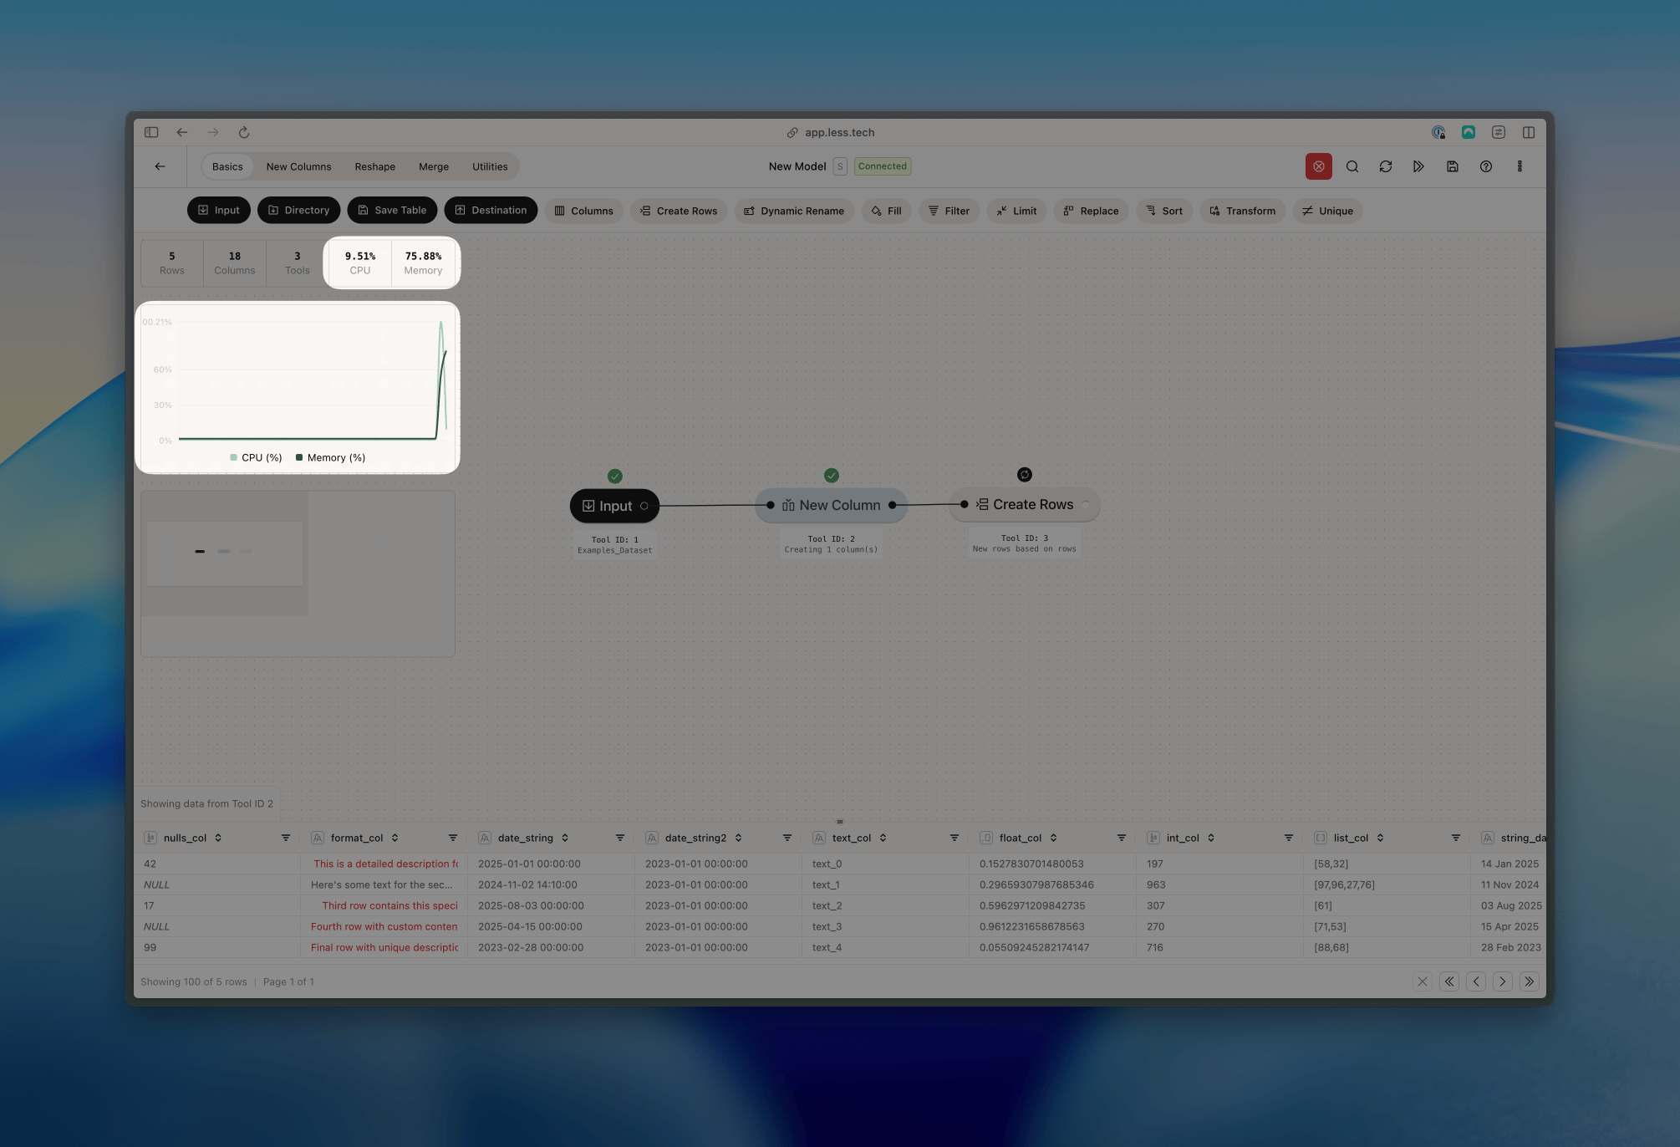The image size is (1680, 1147).
Task: Jump to first page of results
Action: click(1448, 981)
